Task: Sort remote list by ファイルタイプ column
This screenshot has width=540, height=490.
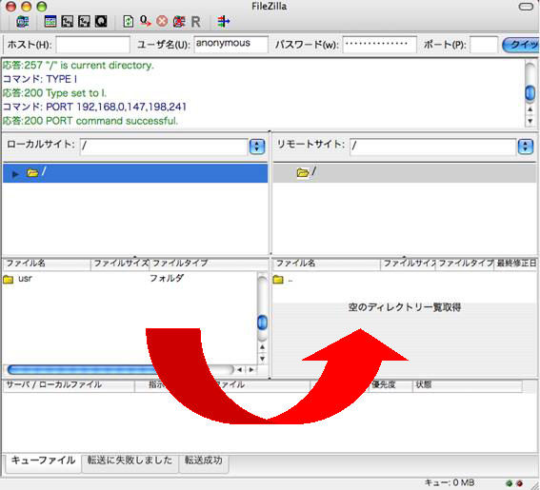Action: pos(465,264)
